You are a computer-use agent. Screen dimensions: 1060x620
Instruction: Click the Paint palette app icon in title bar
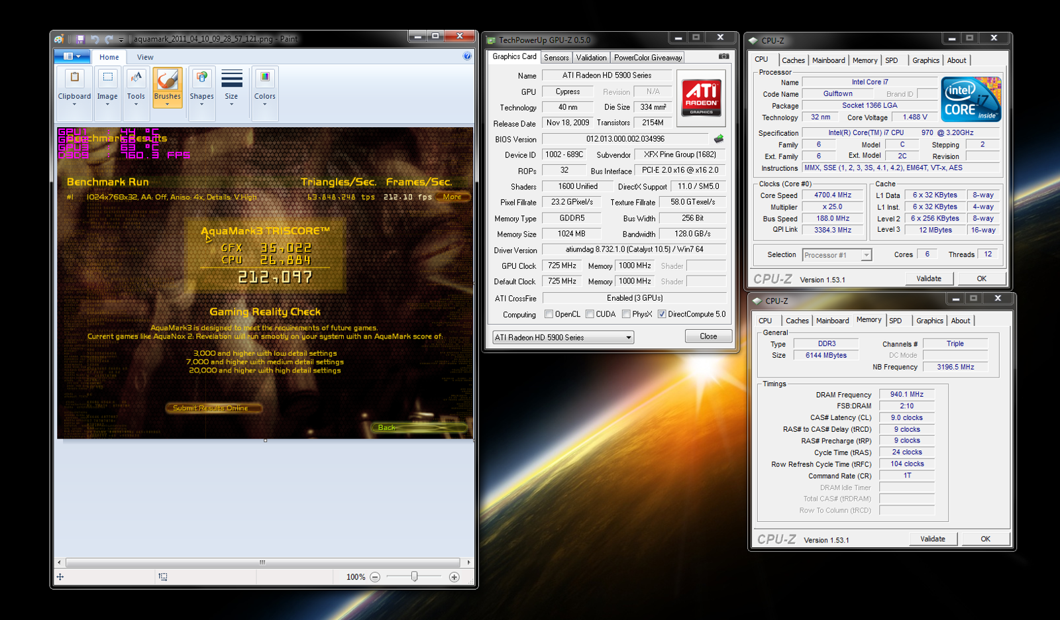[59, 39]
